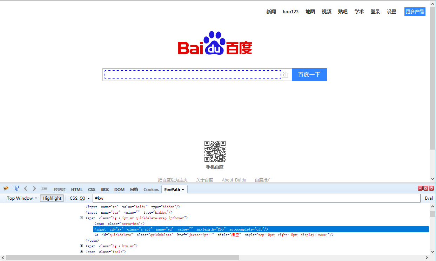The image size is (436, 261).
Task: Switch to the 脚本 tab
Action: pyautogui.click(x=105, y=190)
